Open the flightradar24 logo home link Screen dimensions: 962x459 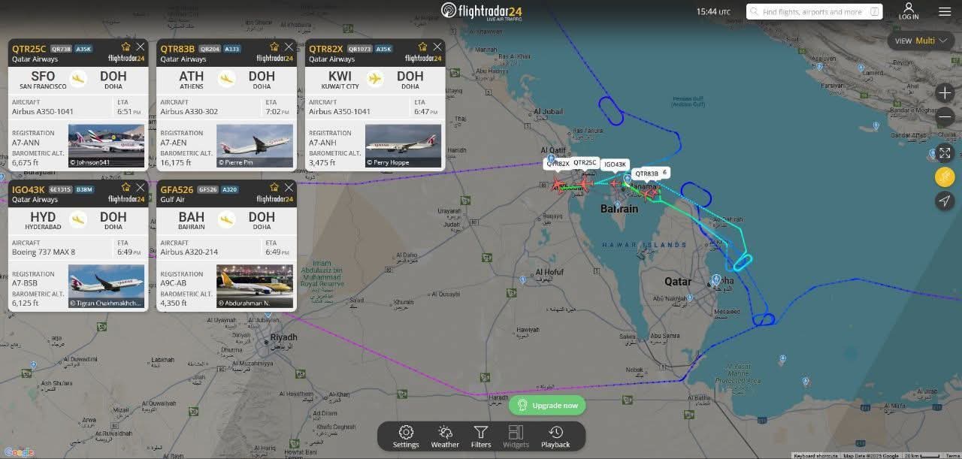(481, 11)
